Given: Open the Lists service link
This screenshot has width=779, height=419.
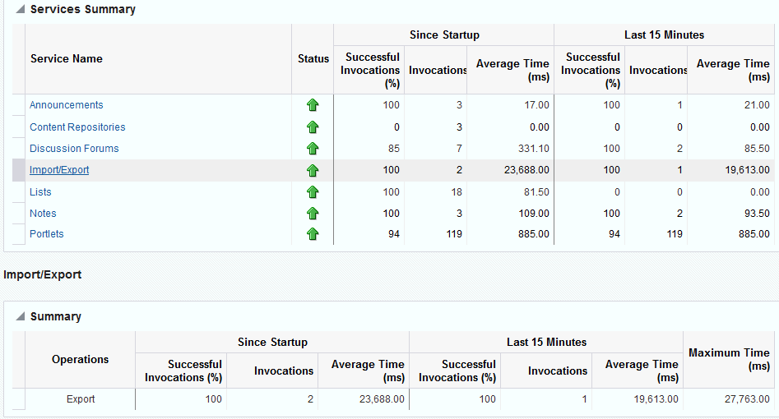Looking at the screenshot, I should tap(40, 192).
